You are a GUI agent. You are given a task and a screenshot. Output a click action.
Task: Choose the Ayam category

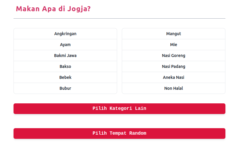click(x=65, y=45)
